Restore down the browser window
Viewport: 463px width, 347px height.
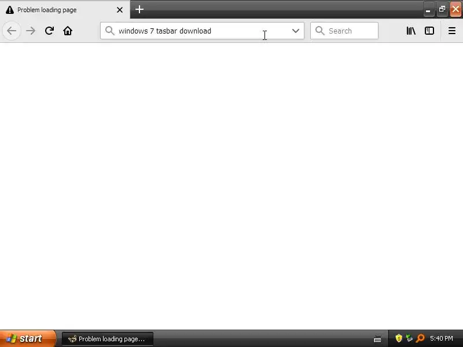[442, 9]
